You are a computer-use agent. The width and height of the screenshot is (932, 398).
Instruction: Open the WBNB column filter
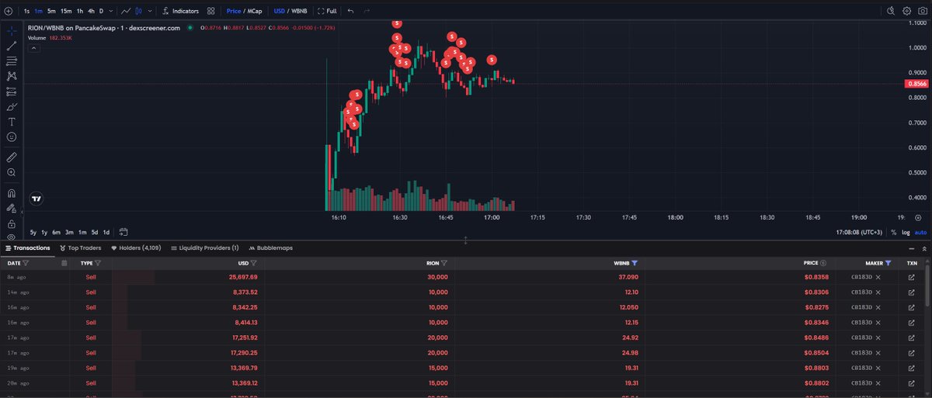pos(635,263)
